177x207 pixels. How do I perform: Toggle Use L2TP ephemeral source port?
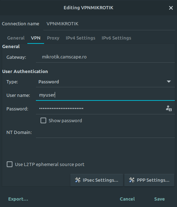pyautogui.click(x=10, y=164)
